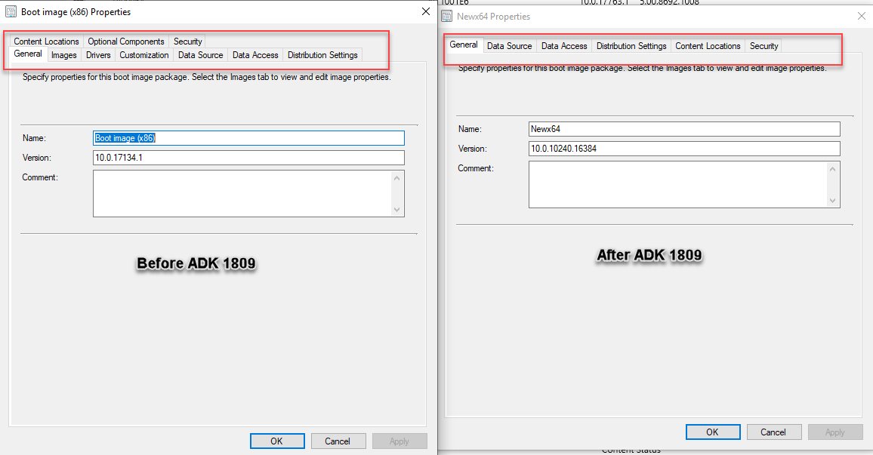Open Distribution Settings tab in Boot image (x86) window
873x455 pixels.
point(322,55)
